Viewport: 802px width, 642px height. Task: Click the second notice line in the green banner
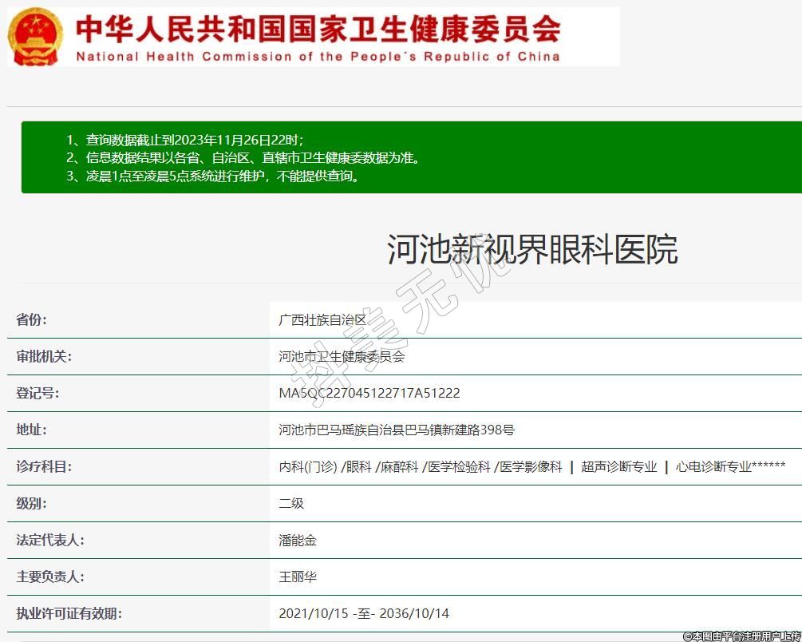pyautogui.click(x=243, y=158)
